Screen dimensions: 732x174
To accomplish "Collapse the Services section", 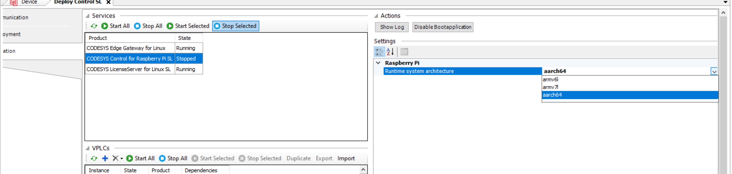I will click(x=88, y=16).
